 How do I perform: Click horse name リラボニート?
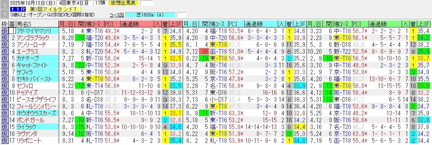point(32,140)
